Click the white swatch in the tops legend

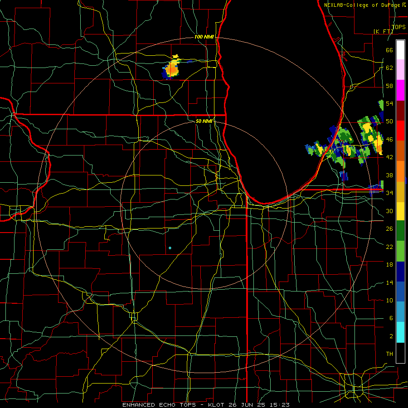[x=400, y=50]
